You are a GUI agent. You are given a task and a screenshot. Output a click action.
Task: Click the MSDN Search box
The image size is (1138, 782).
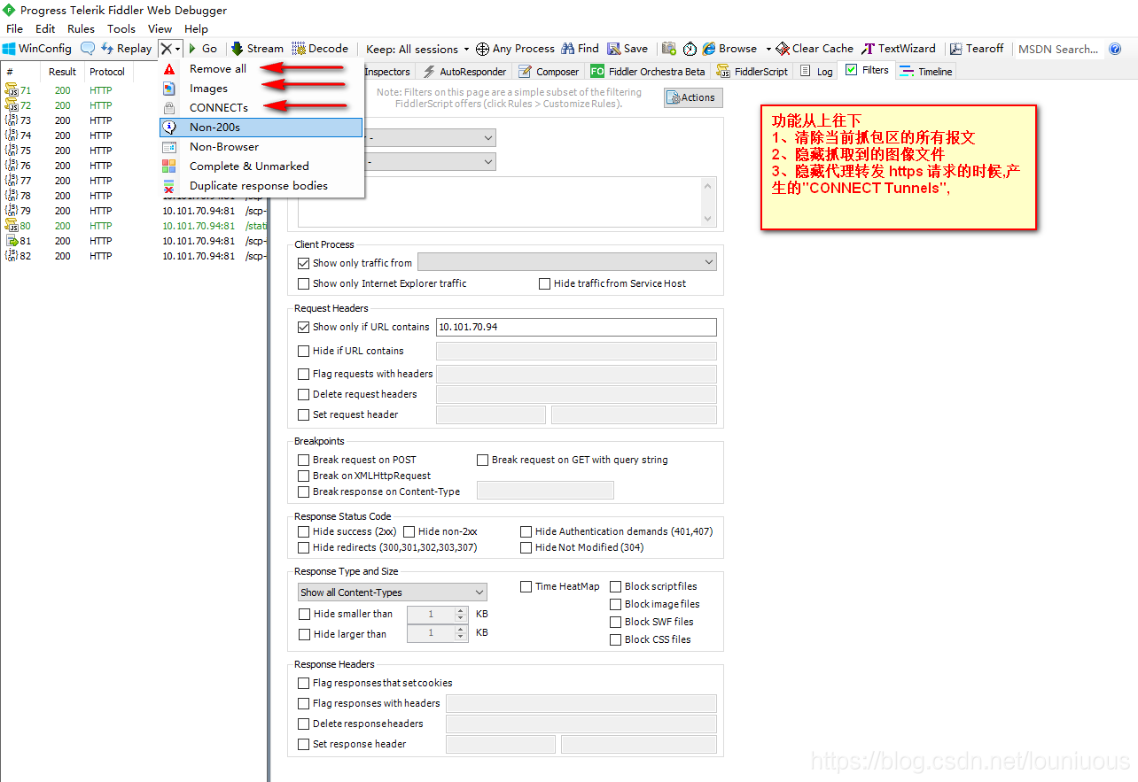coord(1059,49)
